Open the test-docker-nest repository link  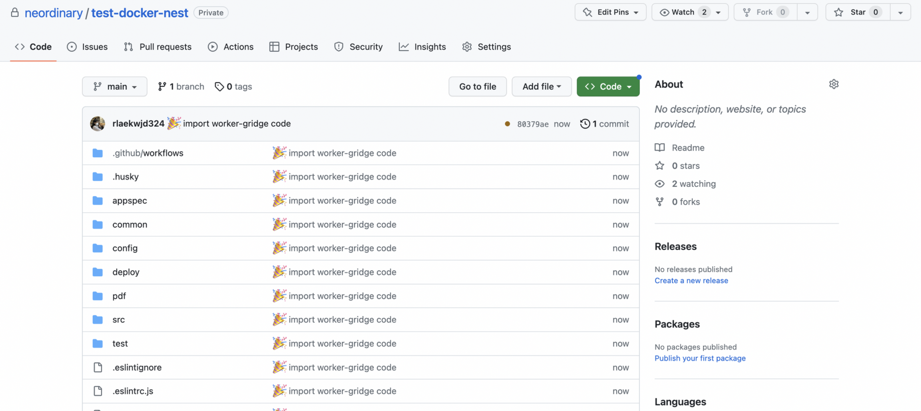[139, 12]
